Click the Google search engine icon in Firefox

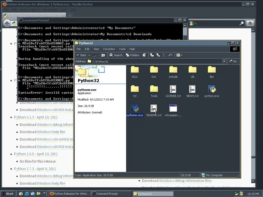(192, 23)
